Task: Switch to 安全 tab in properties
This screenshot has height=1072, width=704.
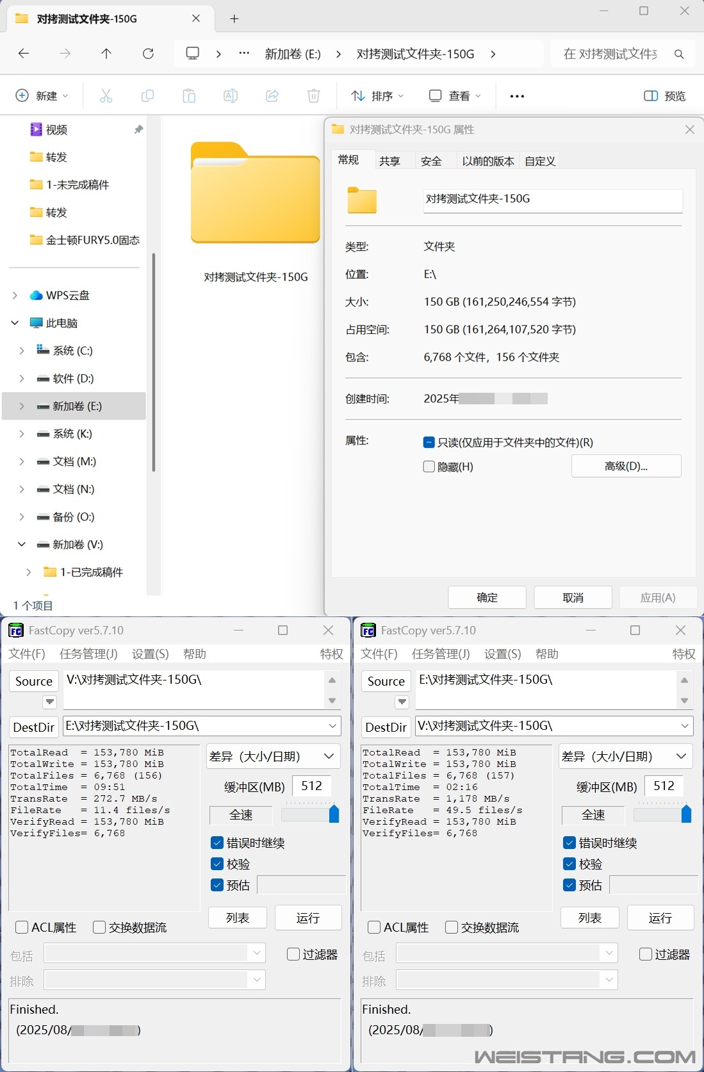Action: pos(431,161)
